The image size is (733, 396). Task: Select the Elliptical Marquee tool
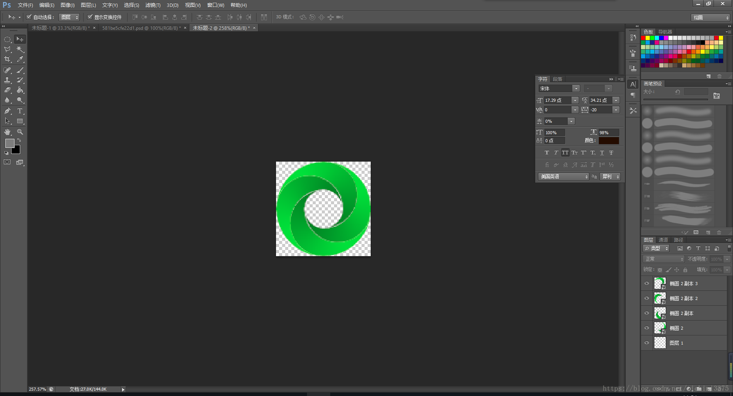click(7, 39)
